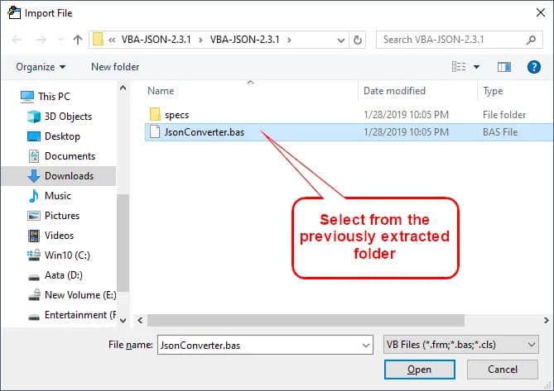This screenshot has width=554, height=391.
Task: Click first VBA-JSON-2.3.1 breadcrumb
Action: pos(157,40)
